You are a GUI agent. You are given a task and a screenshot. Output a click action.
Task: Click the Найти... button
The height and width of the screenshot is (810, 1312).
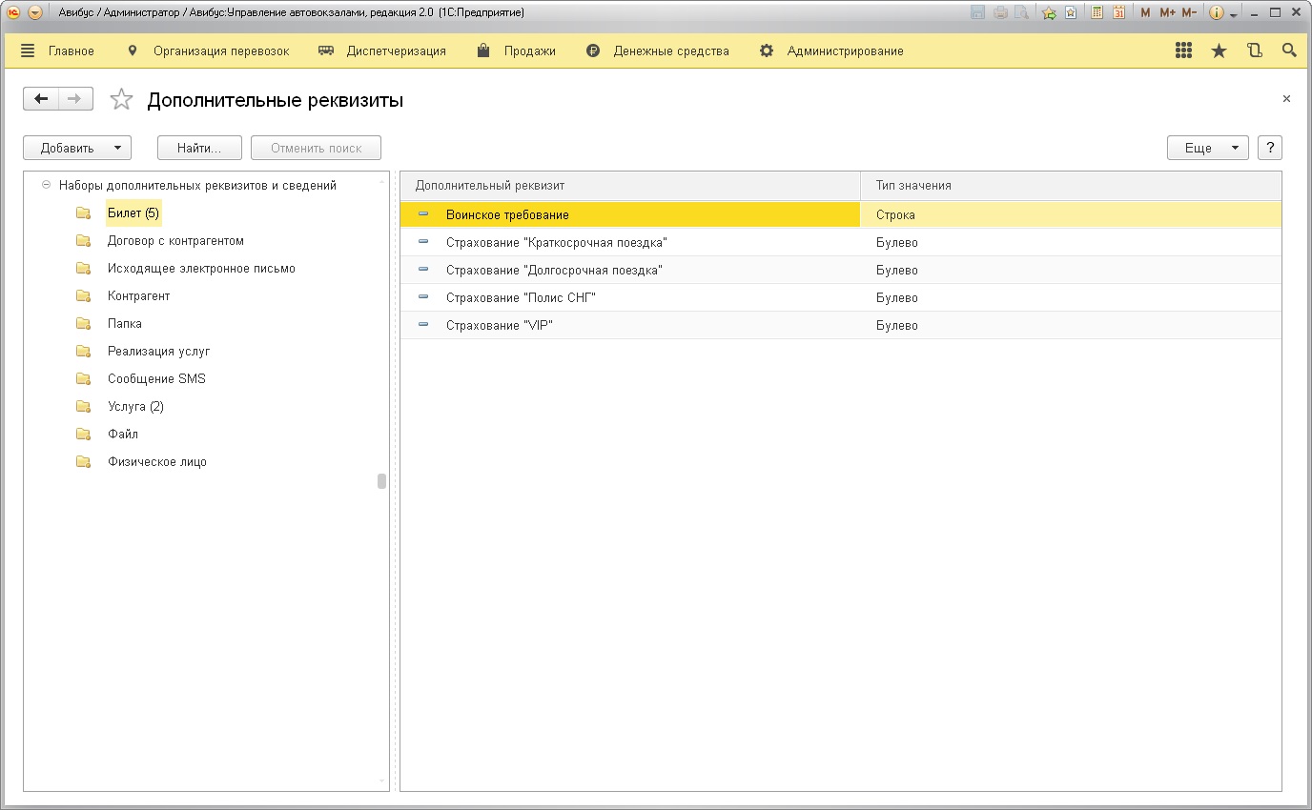198,148
